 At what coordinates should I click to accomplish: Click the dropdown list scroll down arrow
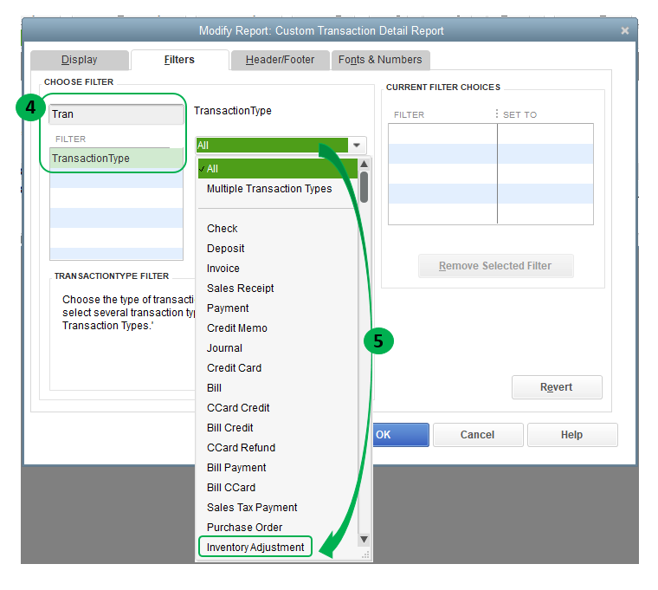(364, 539)
